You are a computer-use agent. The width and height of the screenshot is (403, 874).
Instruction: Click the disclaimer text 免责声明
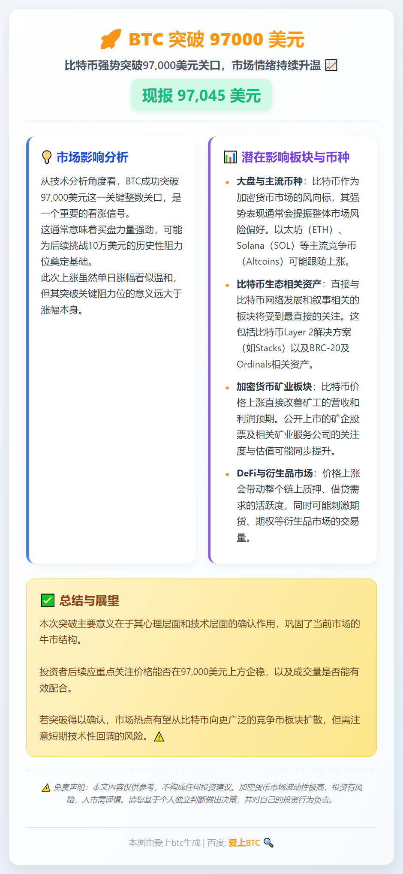pyautogui.click(x=69, y=787)
